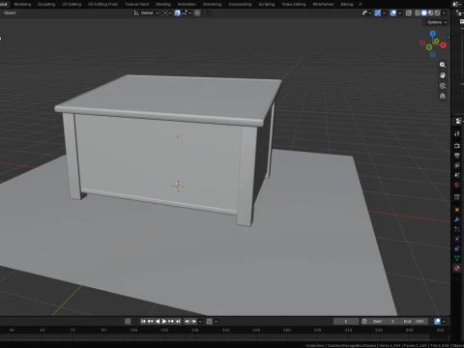Click the zoom magnifier icon in viewport
This screenshot has width=464, height=348.
[443, 65]
